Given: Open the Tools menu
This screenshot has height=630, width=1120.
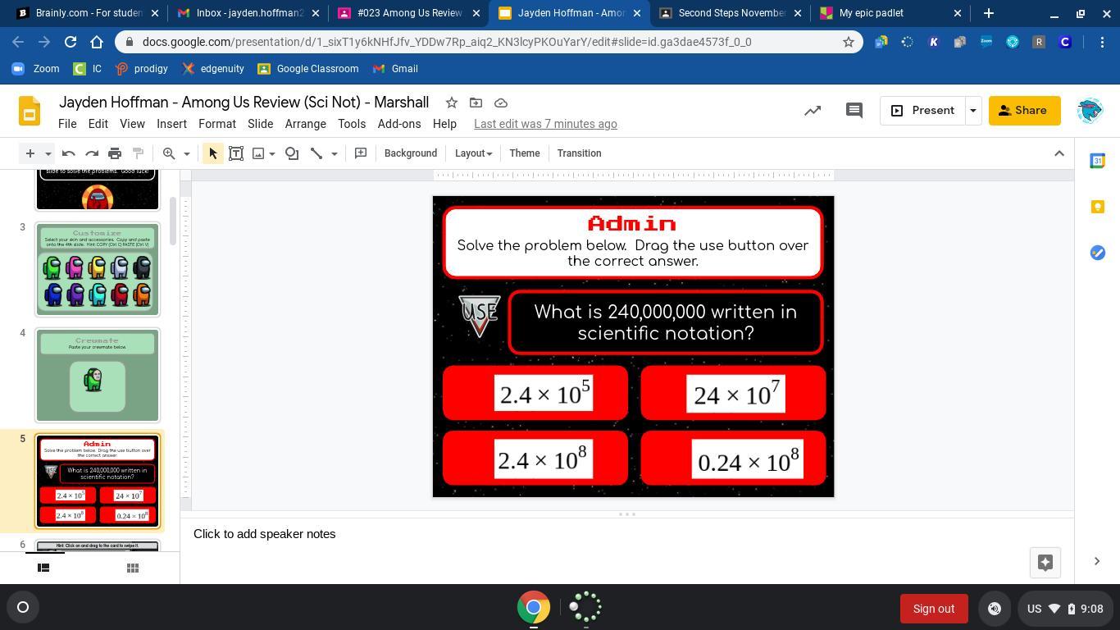Looking at the screenshot, I should coord(352,124).
